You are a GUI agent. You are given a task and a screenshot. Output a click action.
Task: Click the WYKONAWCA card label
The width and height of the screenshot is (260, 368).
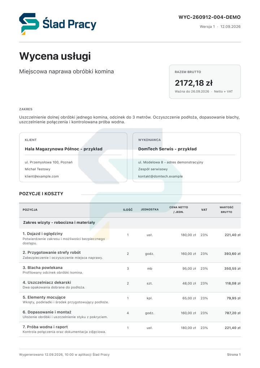click(x=149, y=140)
